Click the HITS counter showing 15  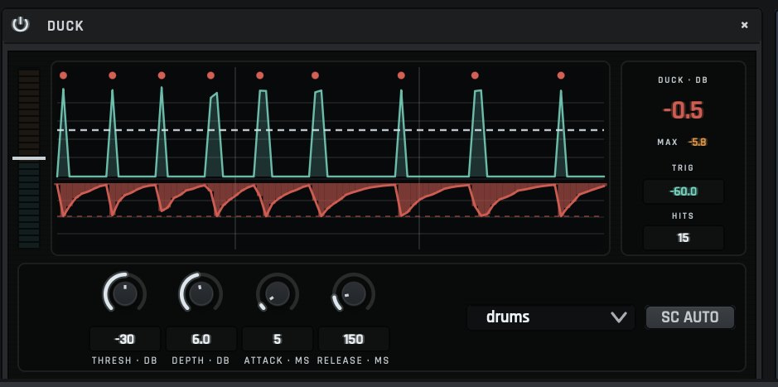coord(684,238)
